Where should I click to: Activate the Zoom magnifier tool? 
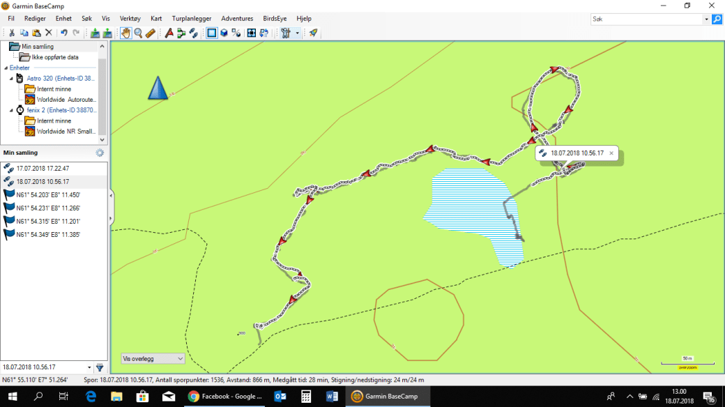coord(138,33)
